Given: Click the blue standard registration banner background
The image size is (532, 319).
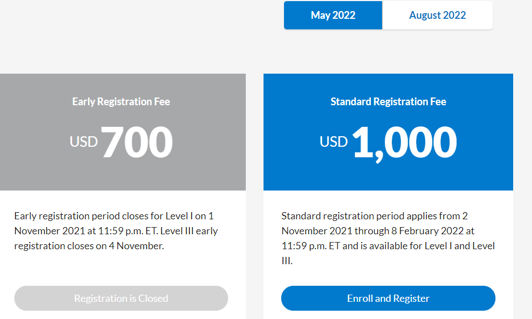Looking at the screenshot, I should click(x=299, y=172).
